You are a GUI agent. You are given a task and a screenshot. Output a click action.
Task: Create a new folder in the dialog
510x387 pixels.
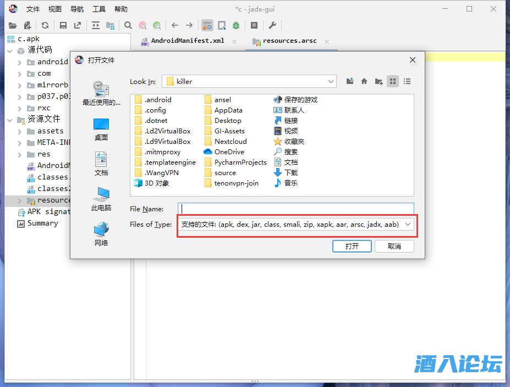tap(379, 81)
